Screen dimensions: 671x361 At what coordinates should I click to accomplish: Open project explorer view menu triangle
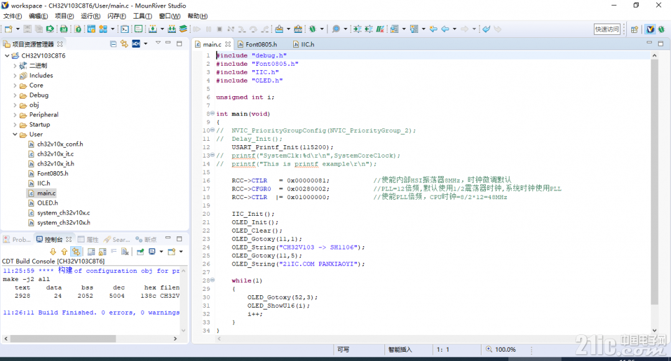point(158,43)
